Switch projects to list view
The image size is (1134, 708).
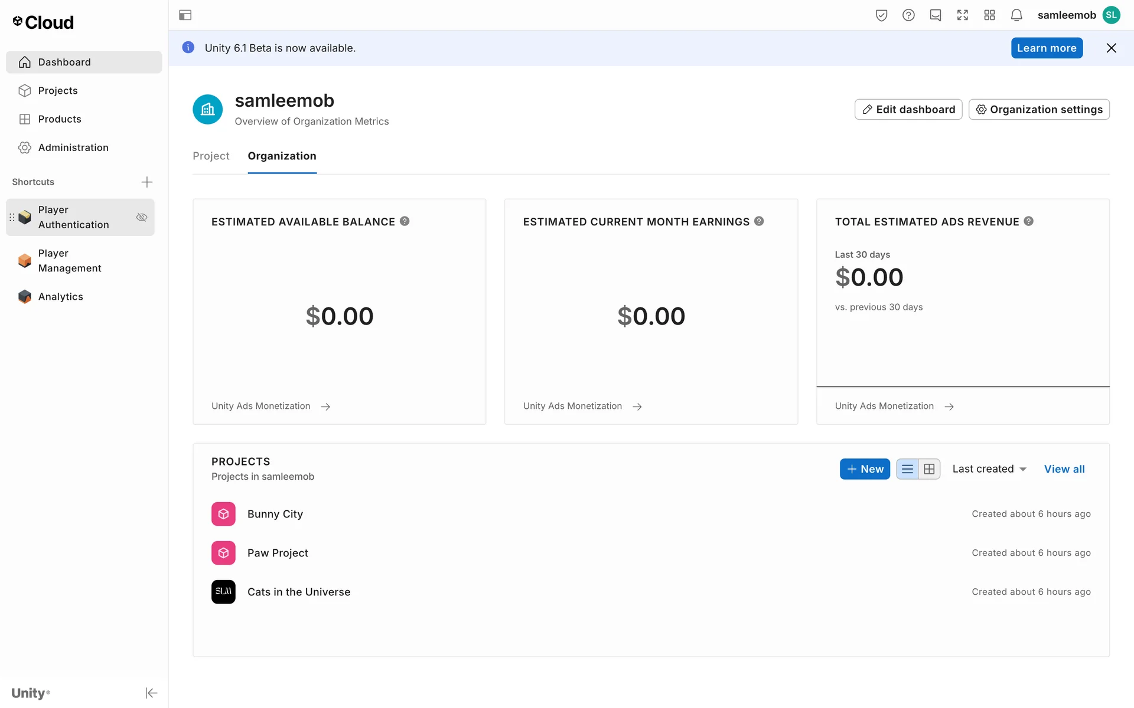tap(907, 469)
